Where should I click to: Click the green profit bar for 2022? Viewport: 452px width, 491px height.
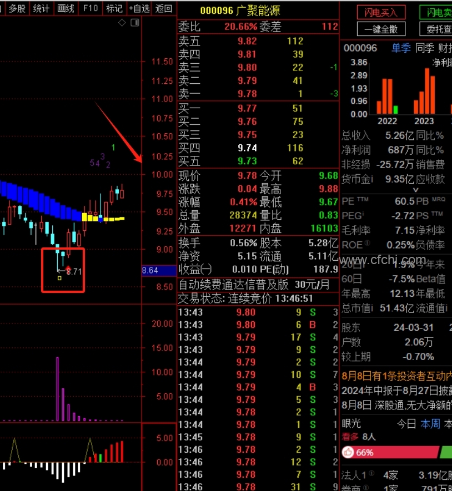tap(395, 110)
